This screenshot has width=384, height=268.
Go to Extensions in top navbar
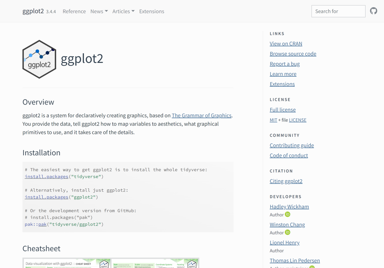pyautogui.click(x=151, y=11)
